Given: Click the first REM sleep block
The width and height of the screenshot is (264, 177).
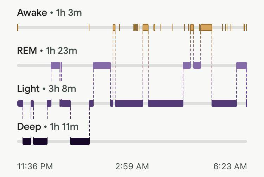Looking at the screenshot, I should (x=55, y=65).
